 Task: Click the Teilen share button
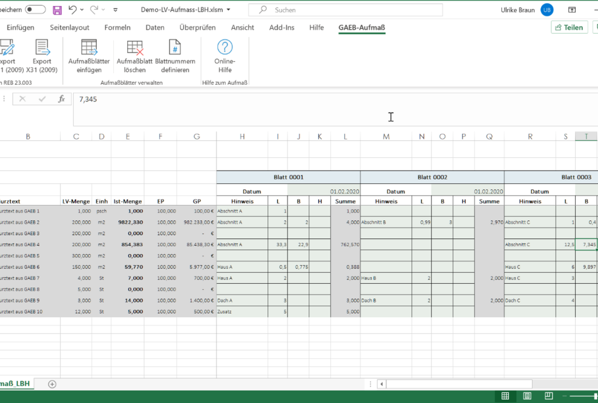click(569, 27)
